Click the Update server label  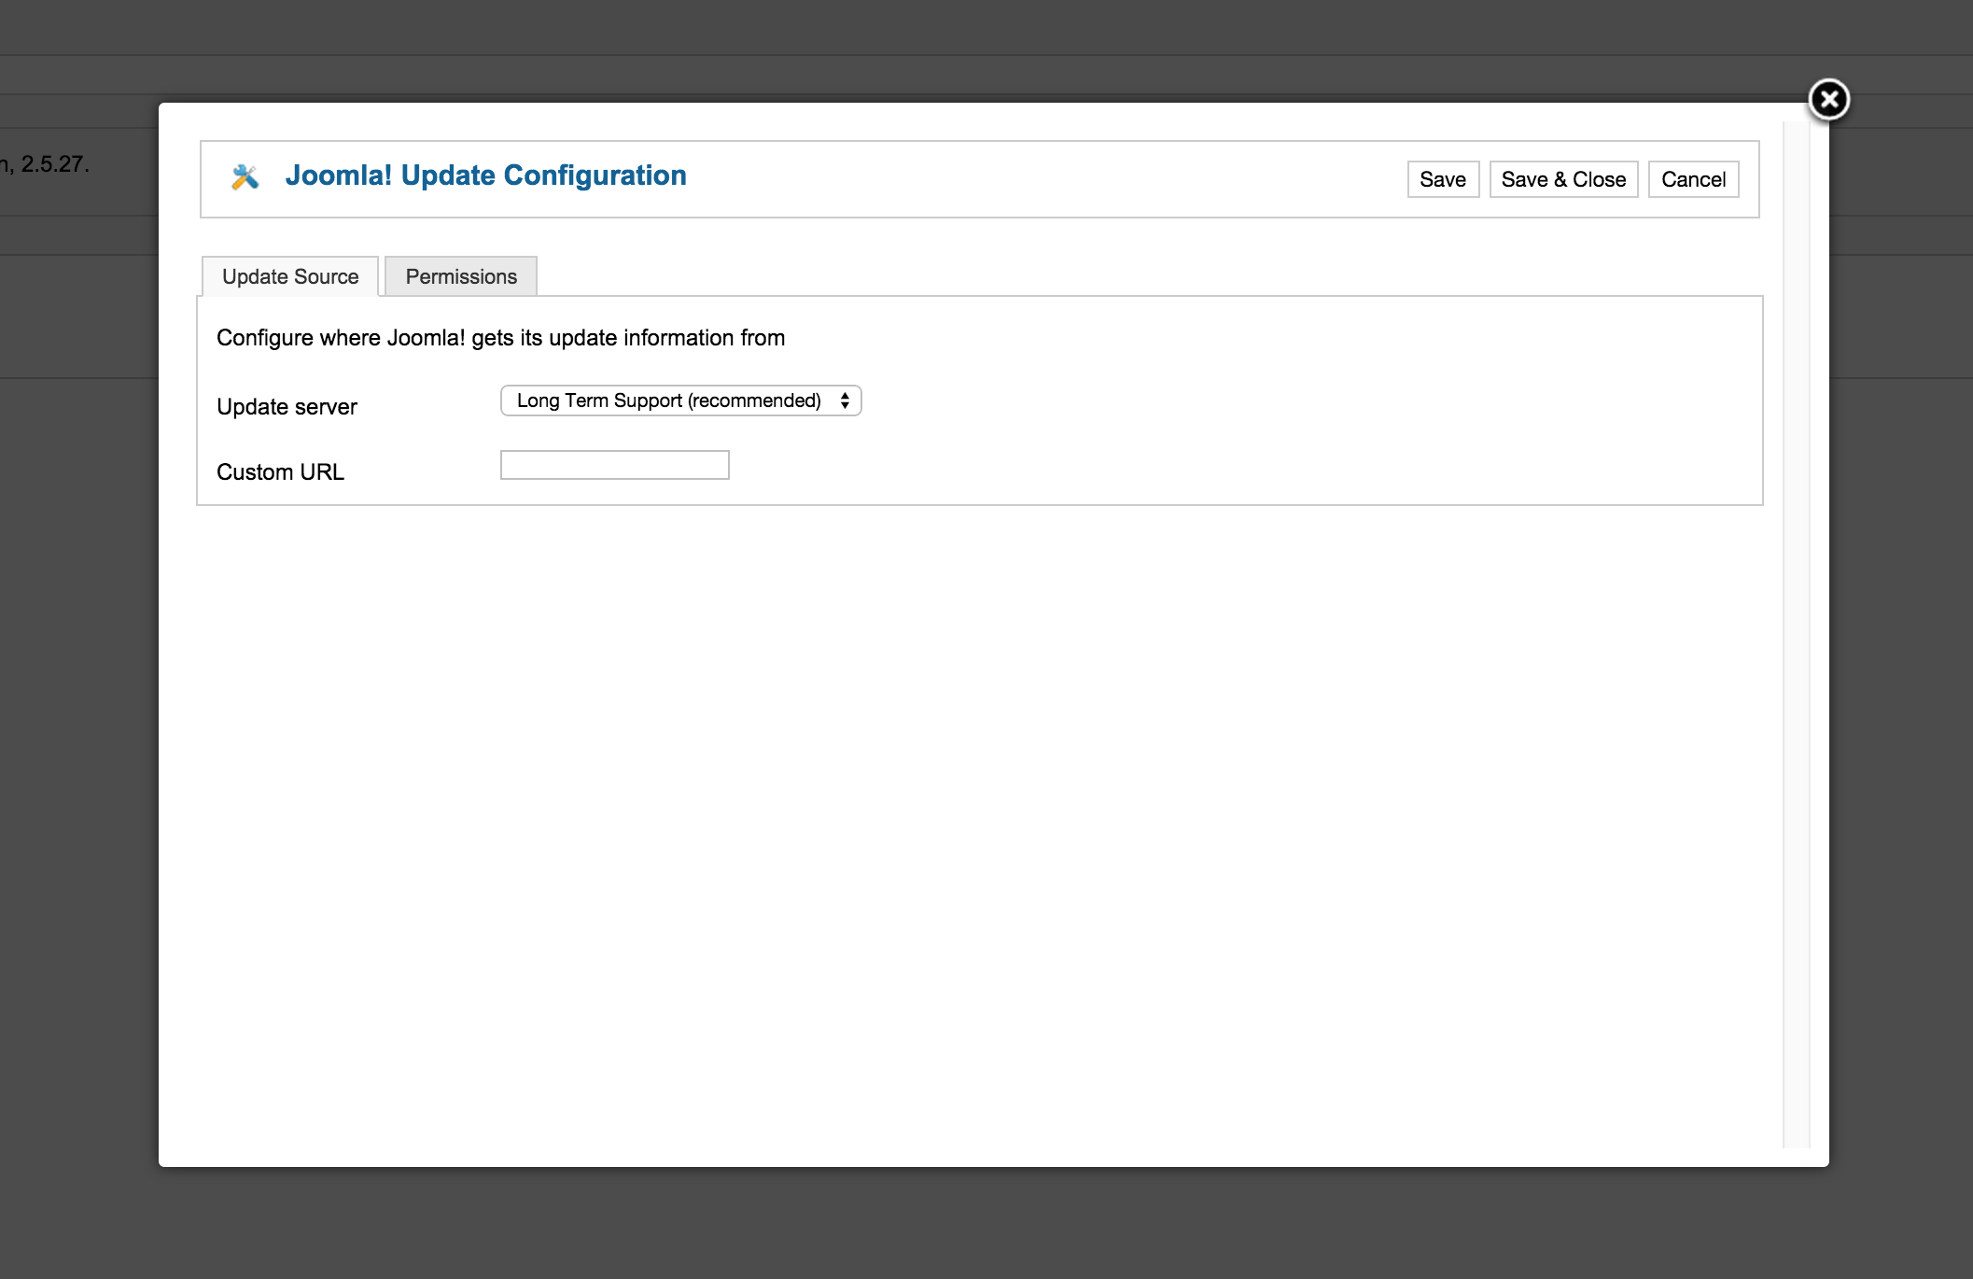pos(287,407)
